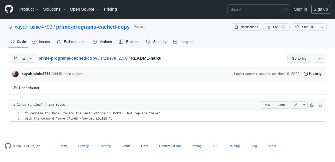View file History
This screenshot has width=335, height=162.
tap(313, 74)
